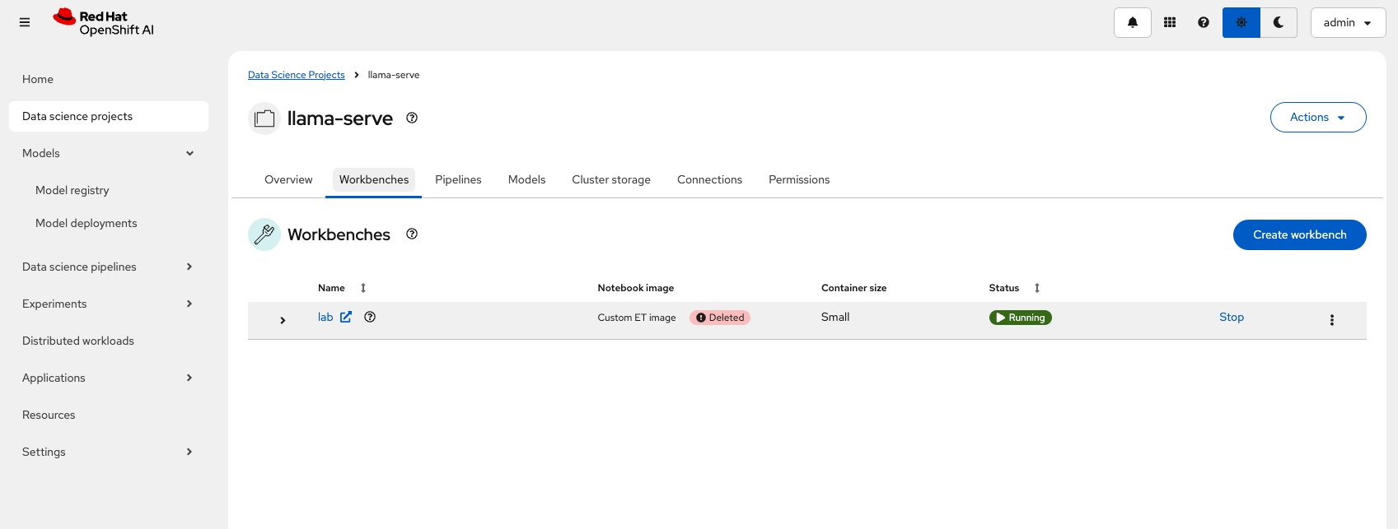The width and height of the screenshot is (1398, 529).
Task: Show help icon beside lab workbench
Action: click(370, 317)
